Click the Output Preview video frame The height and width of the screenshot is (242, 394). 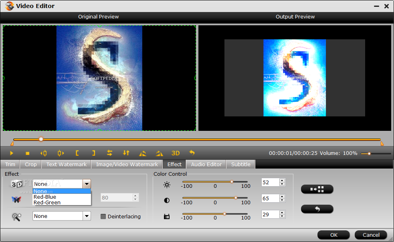point(295,78)
